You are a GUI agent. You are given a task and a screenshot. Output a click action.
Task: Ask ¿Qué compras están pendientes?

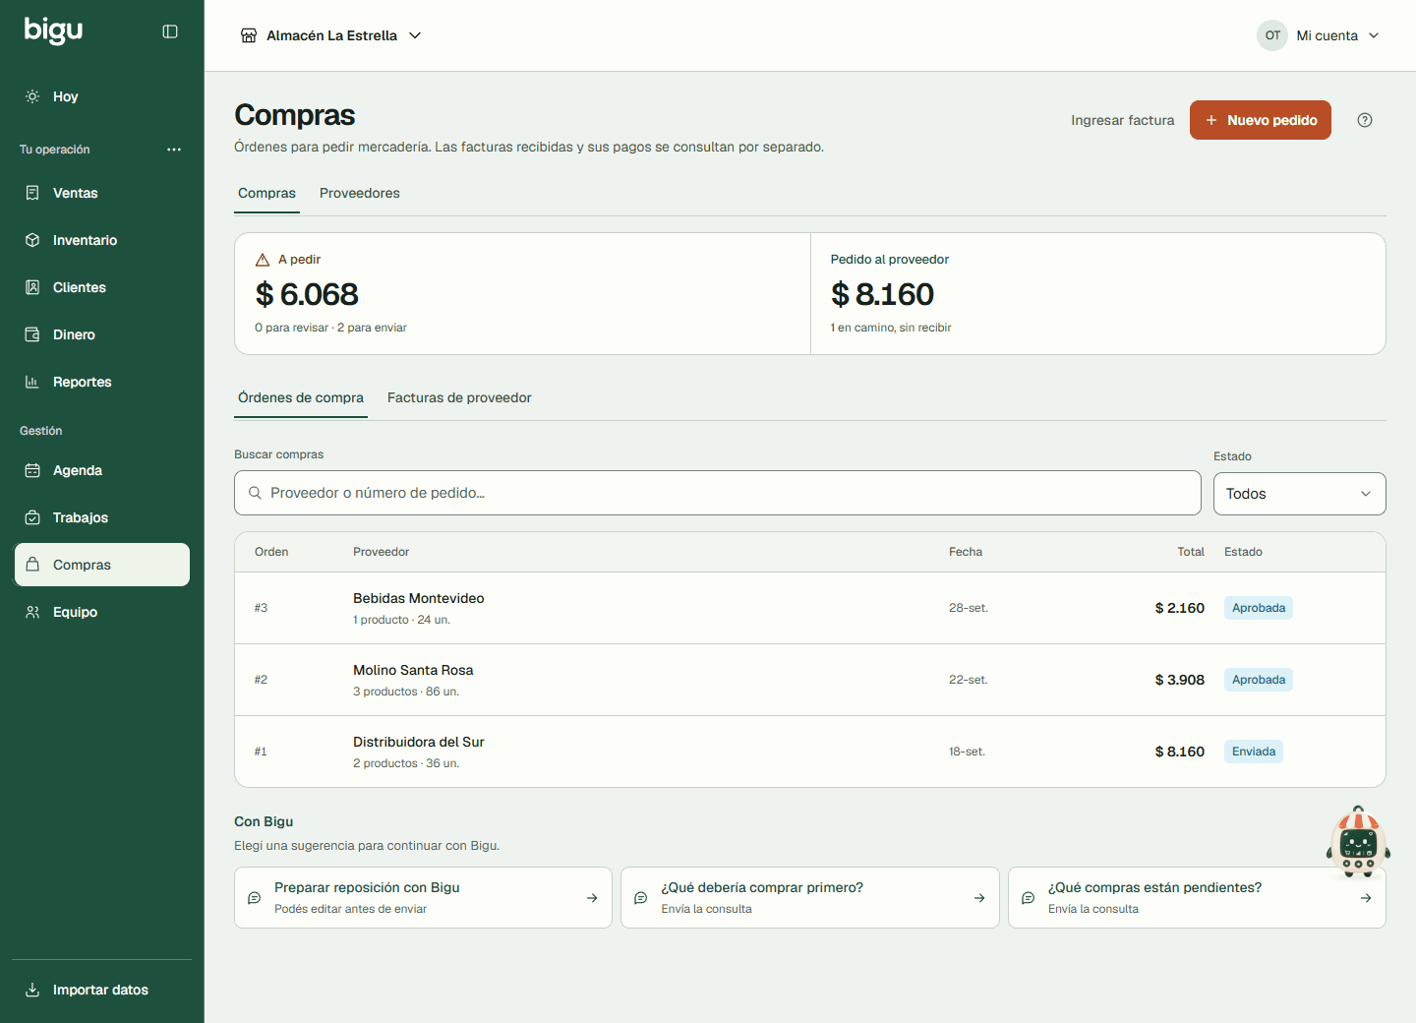coord(1197,897)
